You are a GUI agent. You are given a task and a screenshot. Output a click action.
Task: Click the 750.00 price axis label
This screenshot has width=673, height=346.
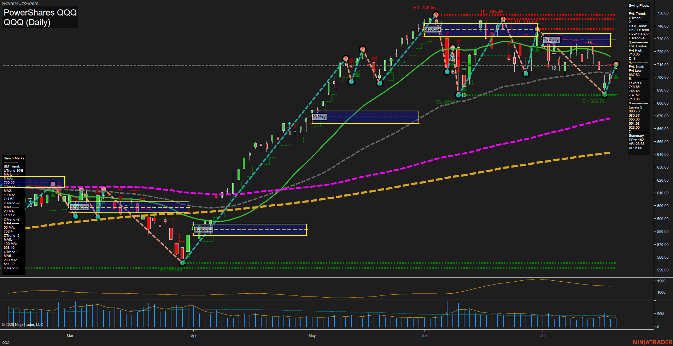tap(663, 13)
